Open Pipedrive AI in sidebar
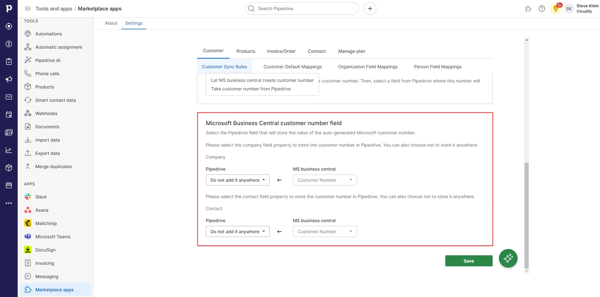Screen dimensions: 600x297 tap(56, 60)
